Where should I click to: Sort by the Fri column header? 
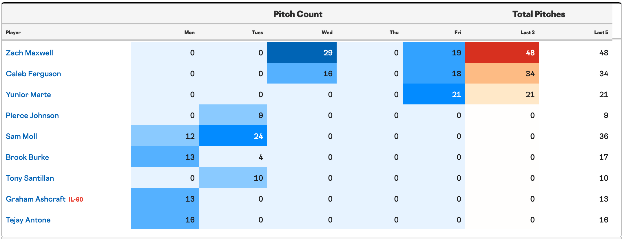point(458,32)
